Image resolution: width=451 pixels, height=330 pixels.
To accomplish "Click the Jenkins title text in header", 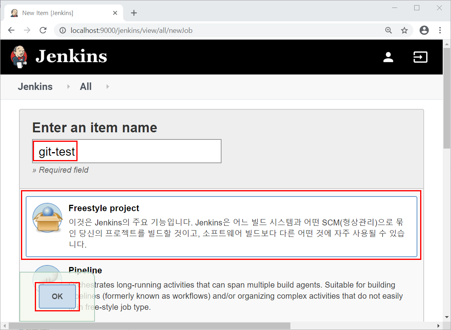I will click(x=71, y=56).
